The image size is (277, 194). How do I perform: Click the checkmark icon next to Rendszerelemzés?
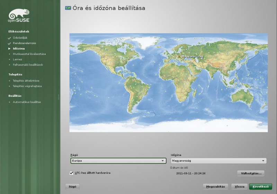[x=9, y=43]
